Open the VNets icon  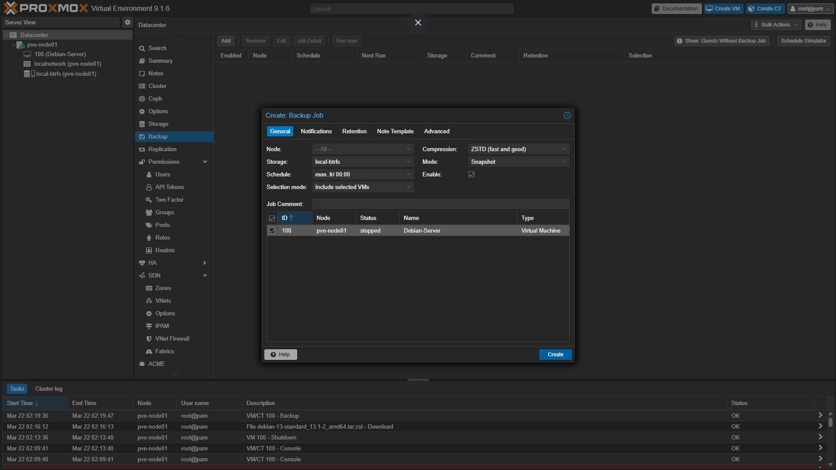click(149, 301)
